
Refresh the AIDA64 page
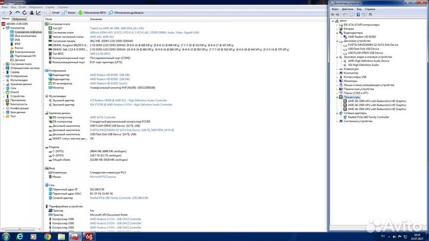click(x=24, y=12)
